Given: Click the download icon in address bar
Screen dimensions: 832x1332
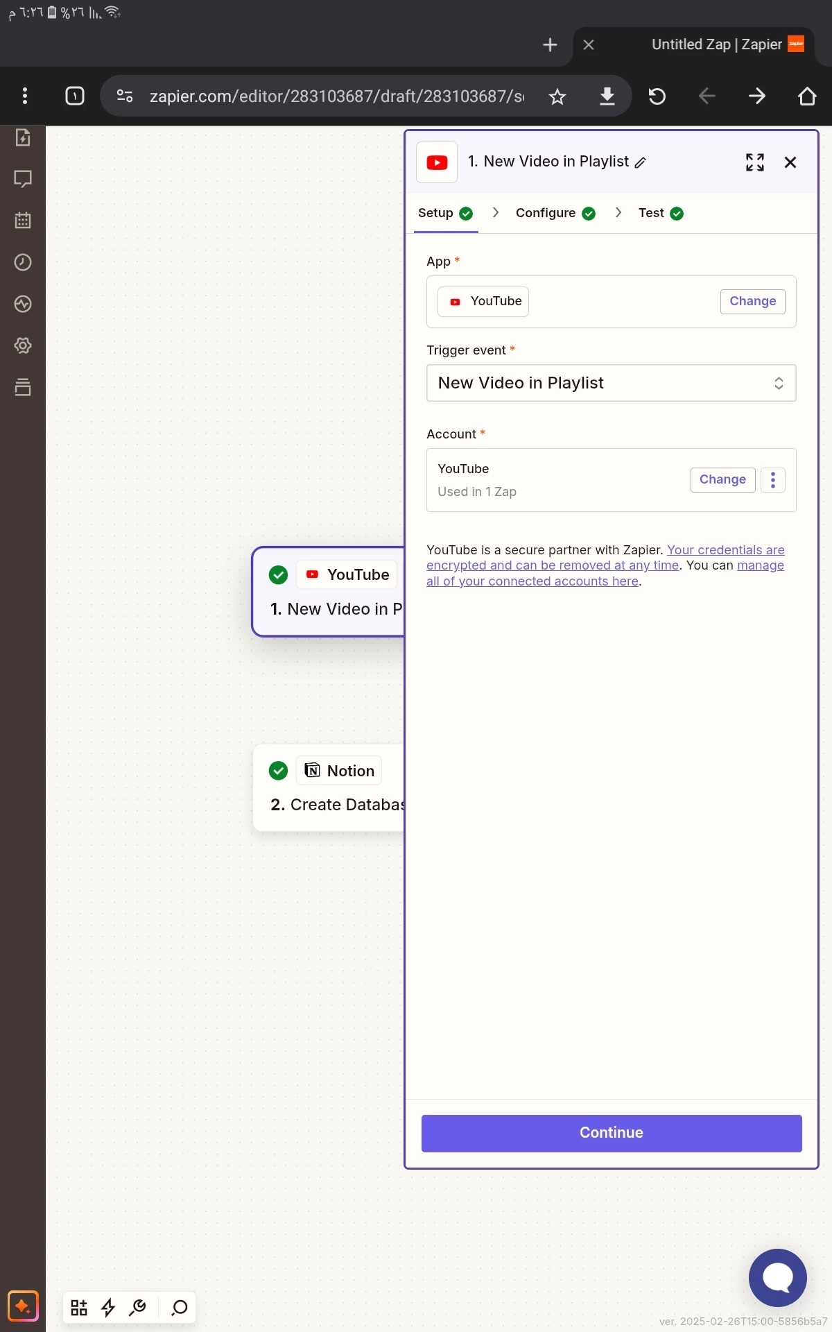Looking at the screenshot, I should tap(607, 96).
